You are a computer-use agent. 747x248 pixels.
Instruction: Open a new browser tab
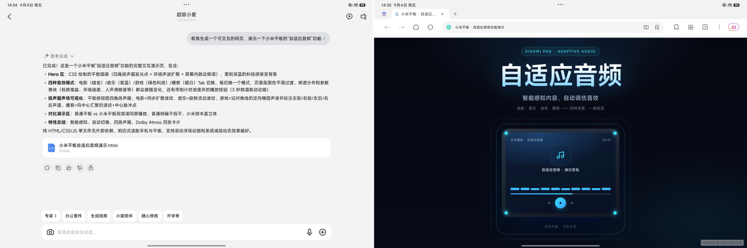(x=455, y=14)
